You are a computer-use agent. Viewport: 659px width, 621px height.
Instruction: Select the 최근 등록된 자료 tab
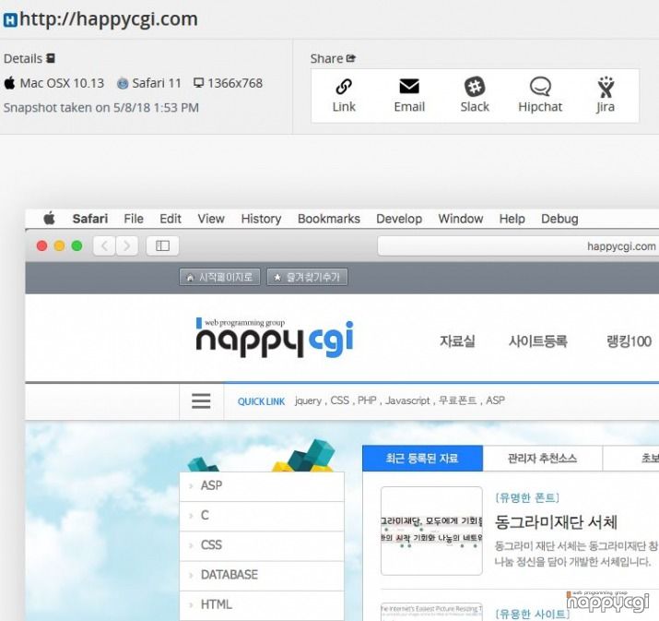tap(422, 459)
